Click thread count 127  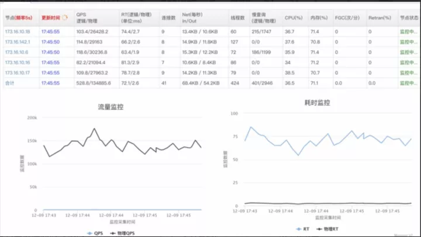click(x=234, y=42)
